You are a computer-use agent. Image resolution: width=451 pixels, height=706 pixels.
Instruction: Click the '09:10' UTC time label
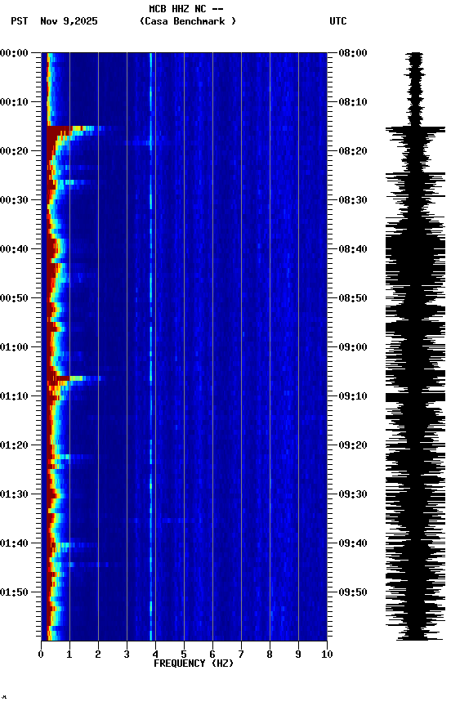tap(353, 396)
